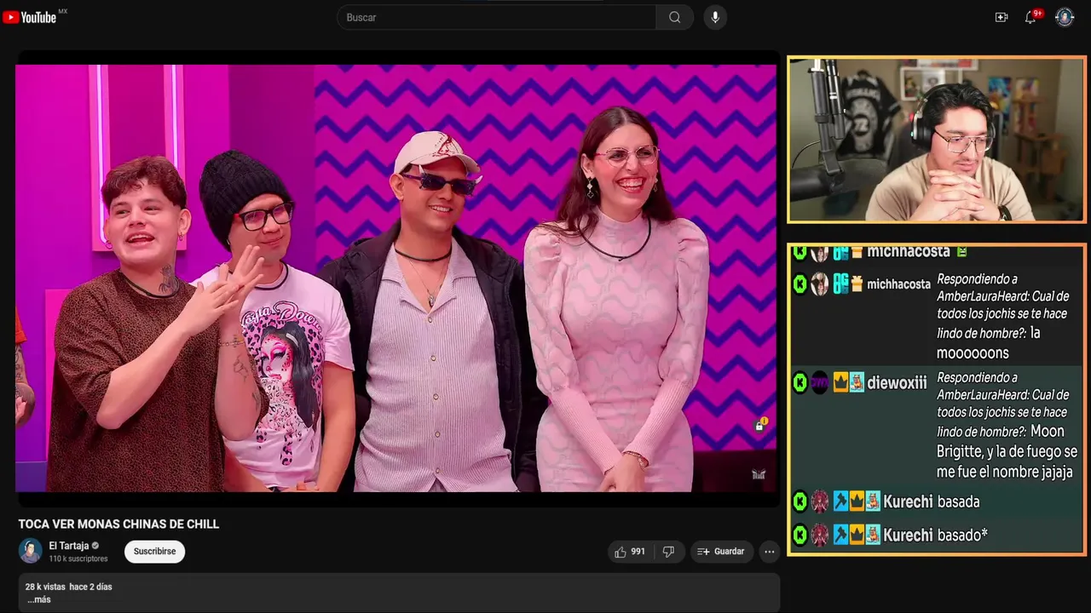
Task: Open the account avatar menu
Action: tap(1065, 17)
